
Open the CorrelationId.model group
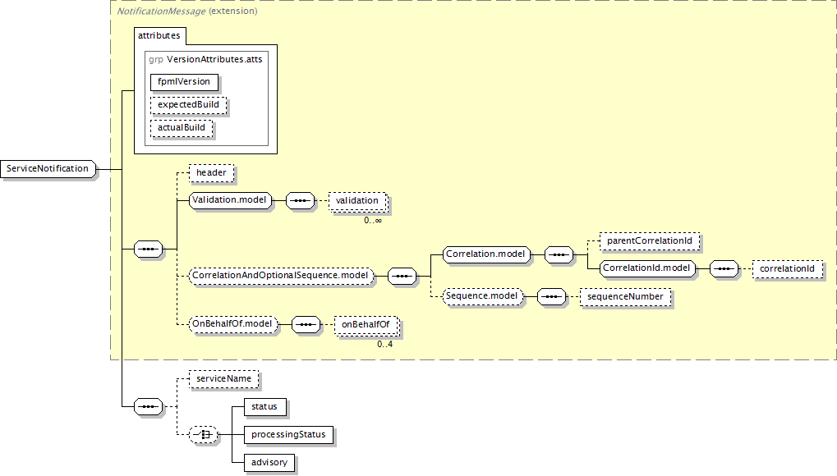(647, 268)
